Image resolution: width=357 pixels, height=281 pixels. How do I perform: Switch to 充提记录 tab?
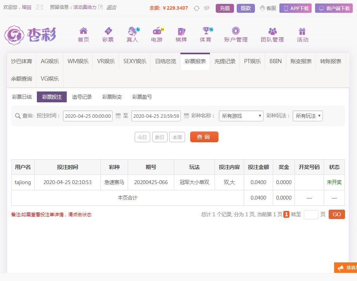coord(225,61)
